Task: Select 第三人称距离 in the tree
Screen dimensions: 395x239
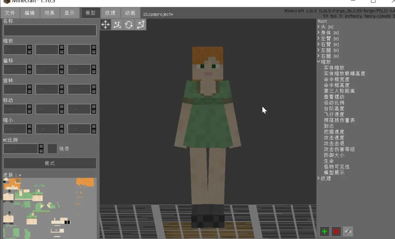Action: 339,91
